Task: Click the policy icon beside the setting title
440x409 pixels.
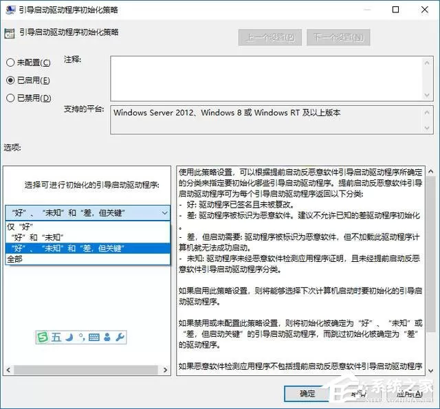Action: click(10, 33)
